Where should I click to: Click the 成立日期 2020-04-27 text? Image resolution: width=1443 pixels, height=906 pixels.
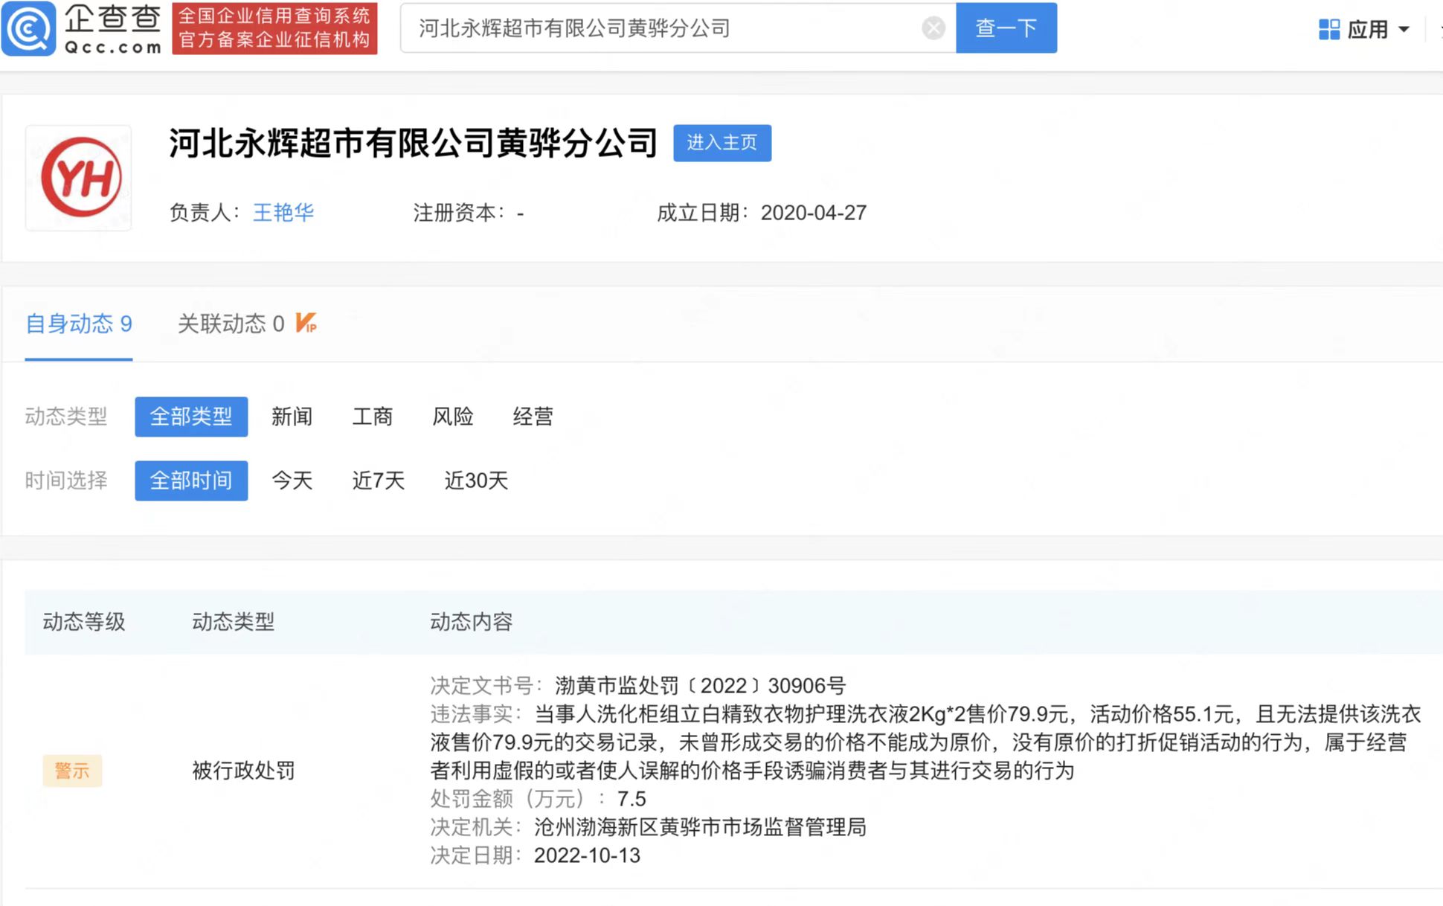762,213
